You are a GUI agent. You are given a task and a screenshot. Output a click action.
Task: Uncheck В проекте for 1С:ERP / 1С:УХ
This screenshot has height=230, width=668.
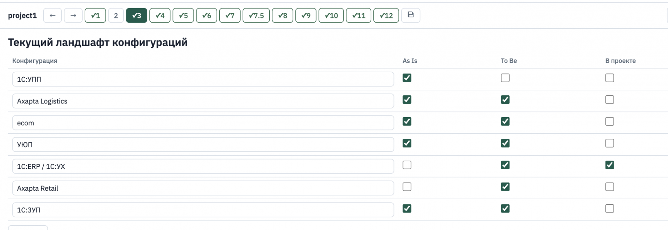[610, 165]
